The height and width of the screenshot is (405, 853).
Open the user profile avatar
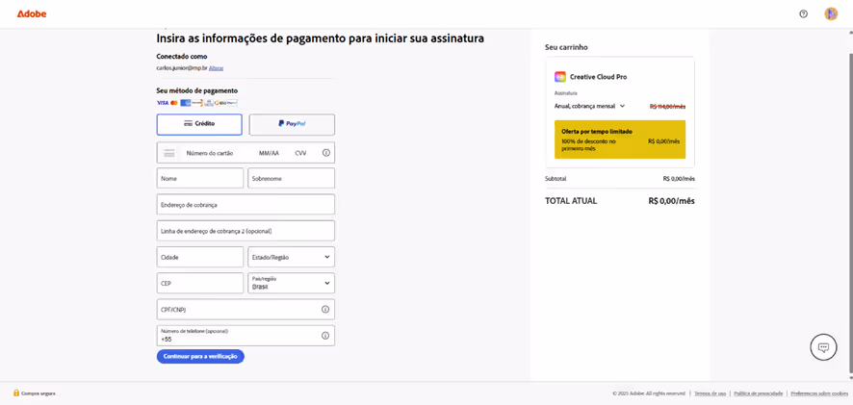tap(831, 14)
